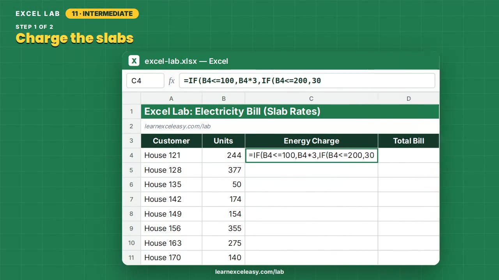Select the 'House 135' cell
The width and height of the screenshot is (499, 280).
coord(172,185)
